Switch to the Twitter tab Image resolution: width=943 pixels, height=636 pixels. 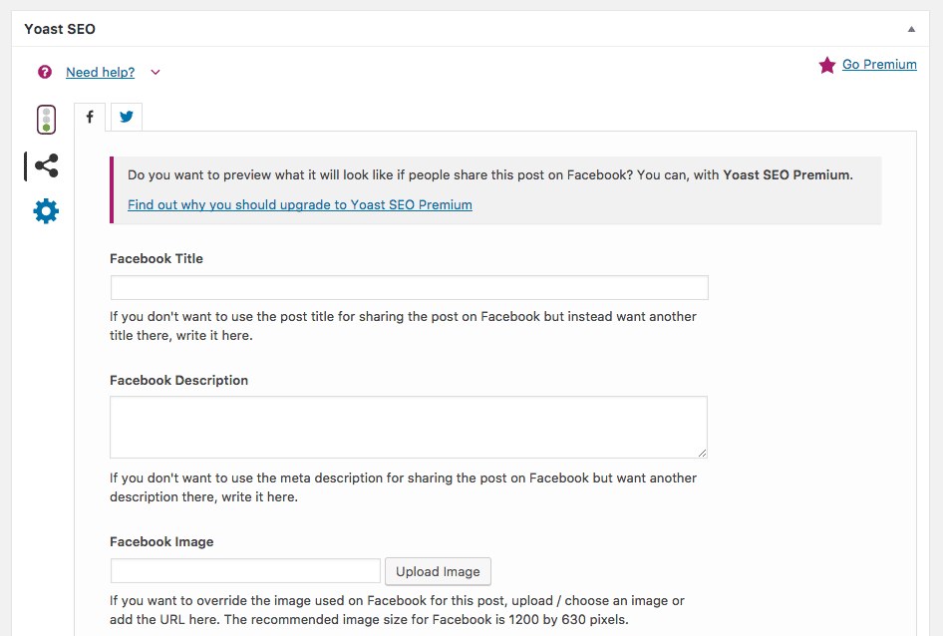click(127, 117)
